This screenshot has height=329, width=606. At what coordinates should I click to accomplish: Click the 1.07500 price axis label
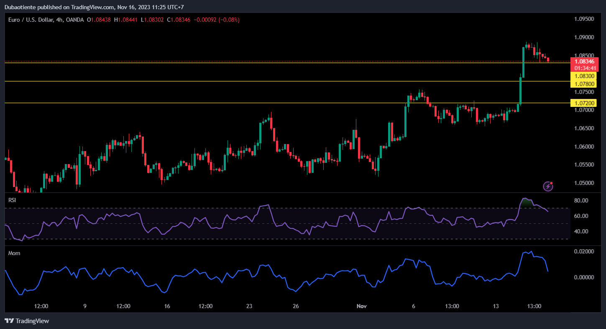click(x=584, y=92)
